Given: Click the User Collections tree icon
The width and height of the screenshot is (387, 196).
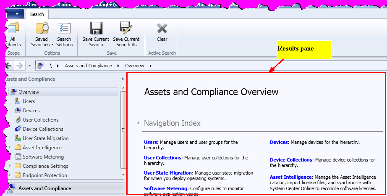Looking at the screenshot, I should (18, 120).
